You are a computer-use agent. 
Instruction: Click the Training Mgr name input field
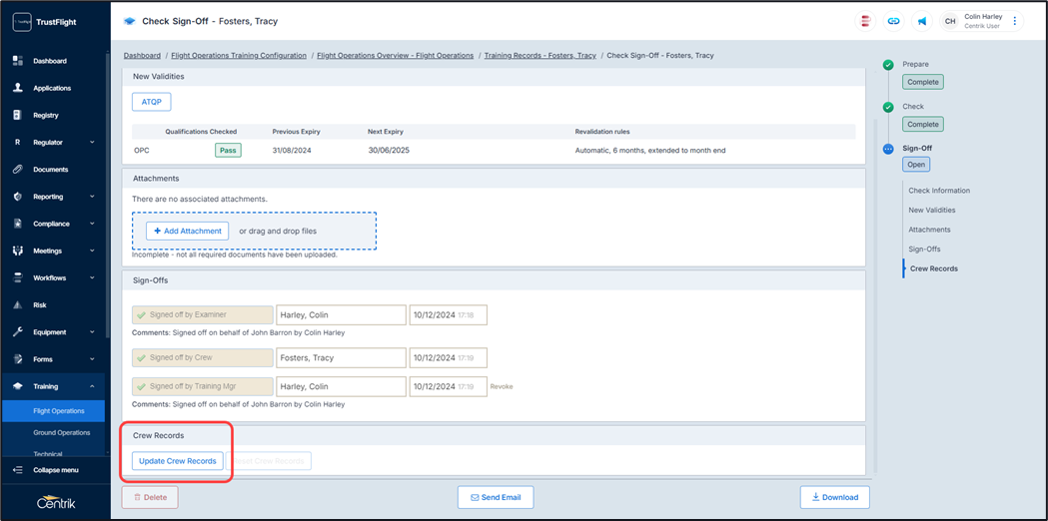click(x=341, y=386)
